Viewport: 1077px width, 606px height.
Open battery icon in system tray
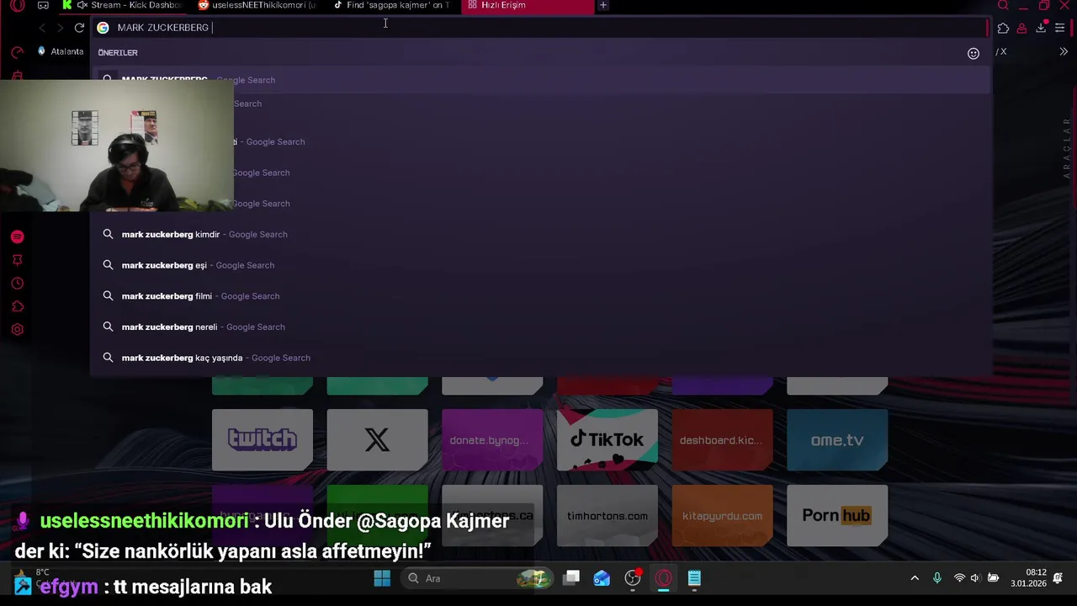coord(993,578)
